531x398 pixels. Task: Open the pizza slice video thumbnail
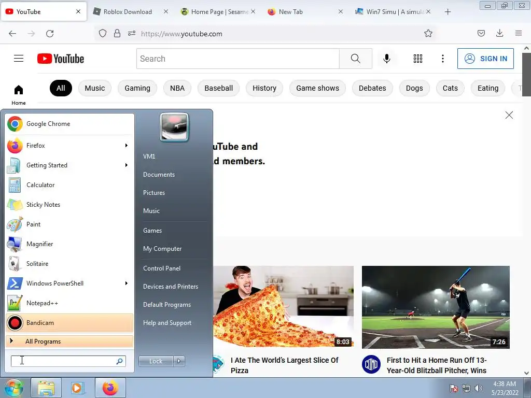(x=284, y=307)
